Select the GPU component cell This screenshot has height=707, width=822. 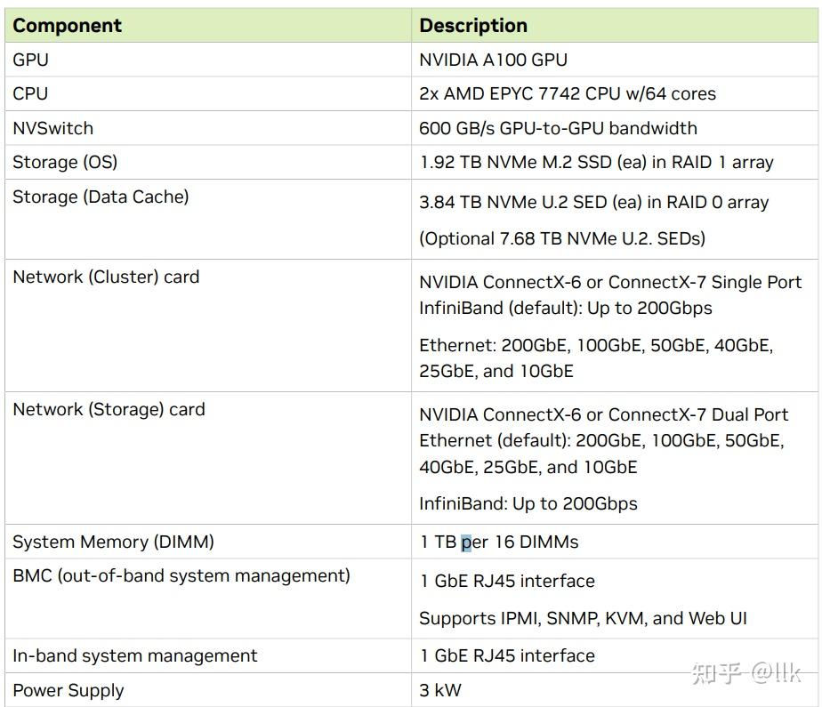click(x=208, y=60)
